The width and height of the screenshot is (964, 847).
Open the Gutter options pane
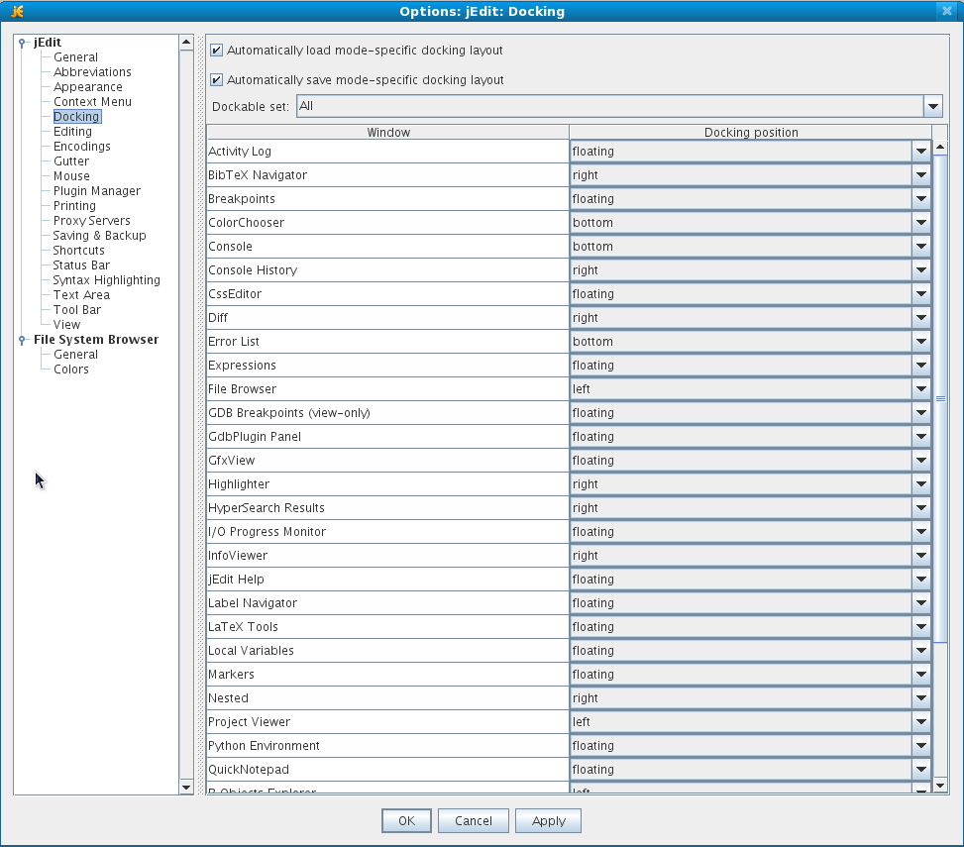point(71,161)
